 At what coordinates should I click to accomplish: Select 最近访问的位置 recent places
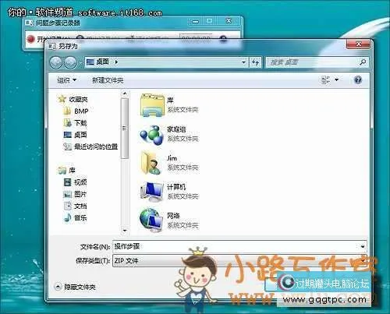point(90,146)
